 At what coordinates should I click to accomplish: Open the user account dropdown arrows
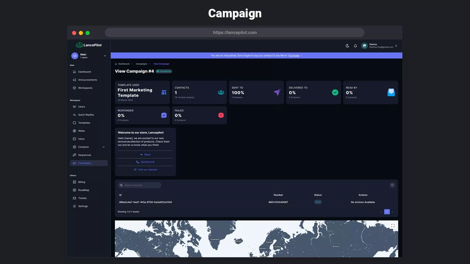click(396, 46)
